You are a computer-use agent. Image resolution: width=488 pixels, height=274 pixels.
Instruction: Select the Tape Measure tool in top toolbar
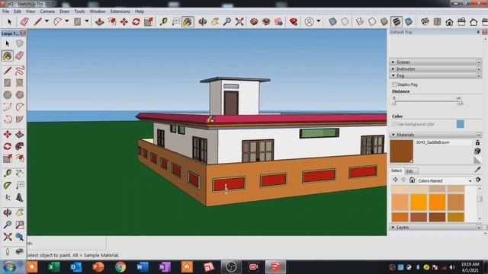(x=163, y=22)
